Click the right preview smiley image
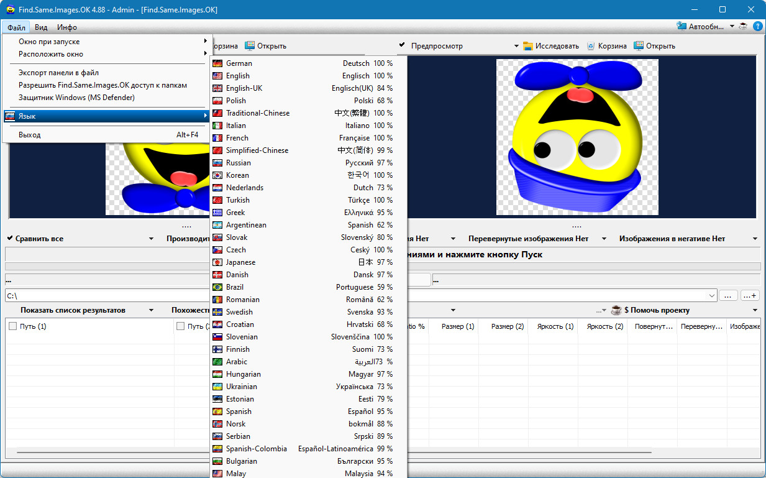The width and height of the screenshot is (766, 478). click(x=577, y=137)
